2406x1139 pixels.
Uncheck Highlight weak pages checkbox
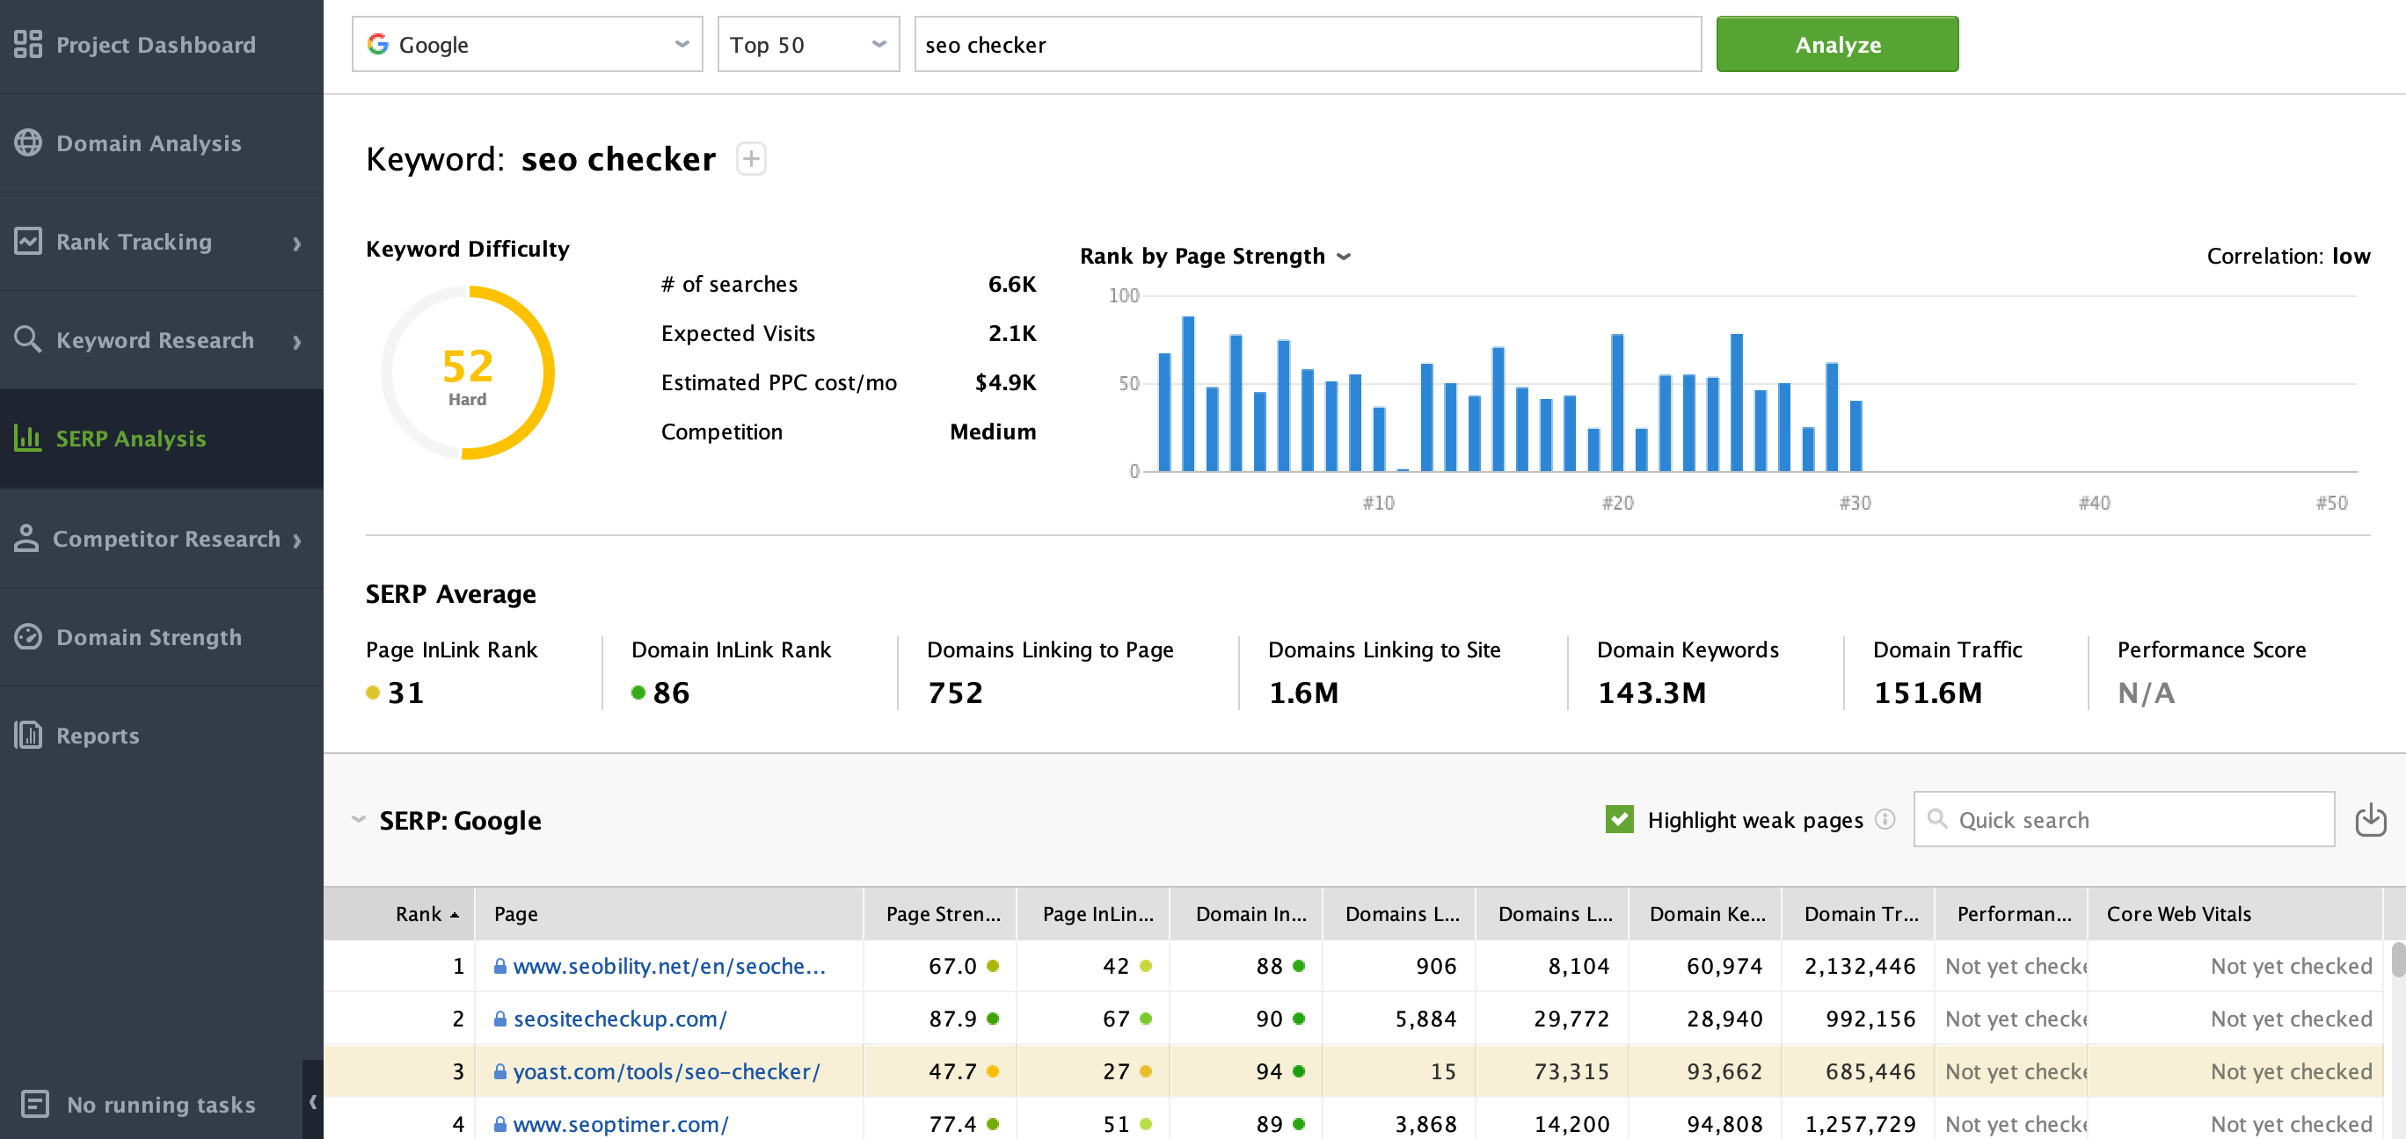click(x=1620, y=819)
